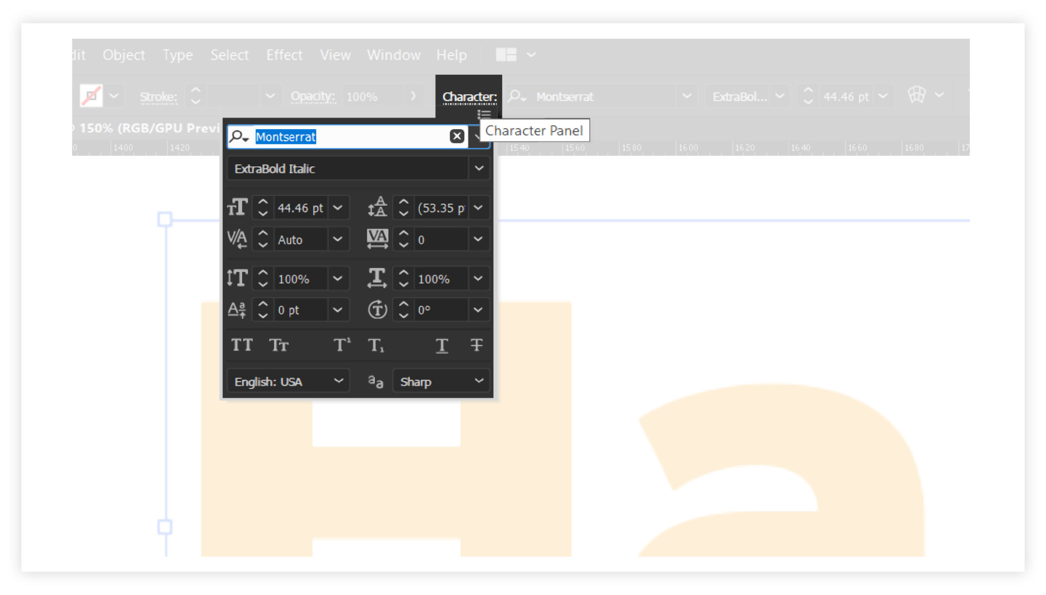Toggle All Caps button
1046x595 pixels.
pyautogui.click(x=242, y=345)
